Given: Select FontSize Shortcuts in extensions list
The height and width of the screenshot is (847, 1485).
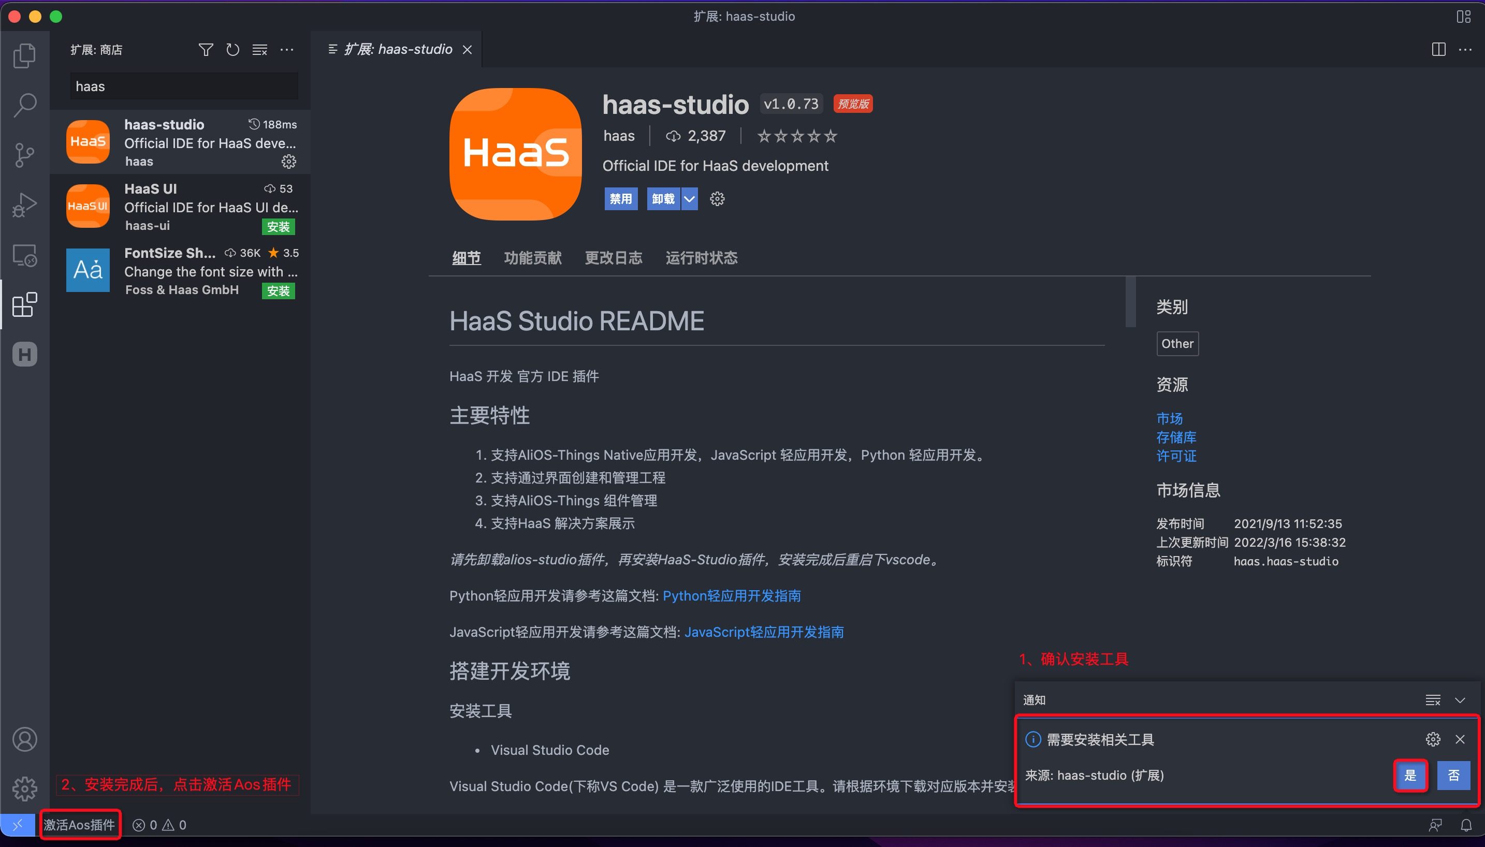Looking at the screenshot, I should (180, 270).
